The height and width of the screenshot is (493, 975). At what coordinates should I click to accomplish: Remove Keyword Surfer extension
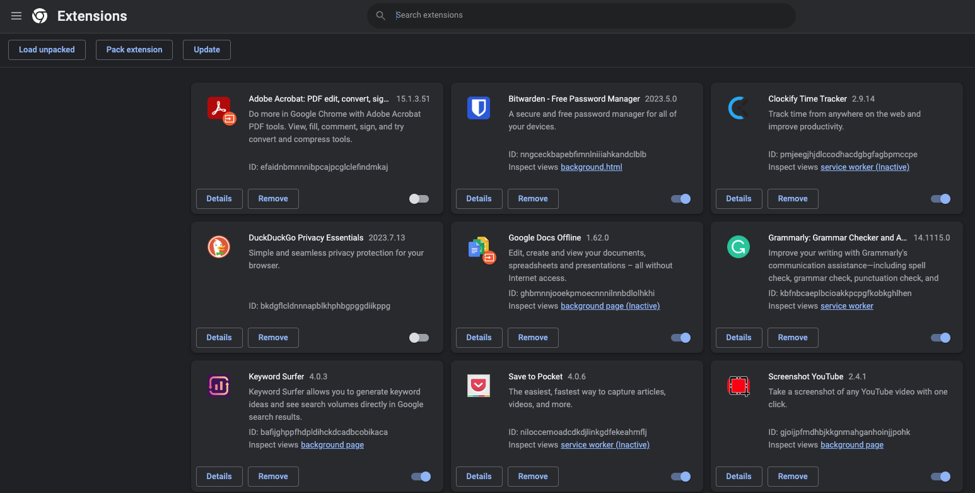pos(273,477)
